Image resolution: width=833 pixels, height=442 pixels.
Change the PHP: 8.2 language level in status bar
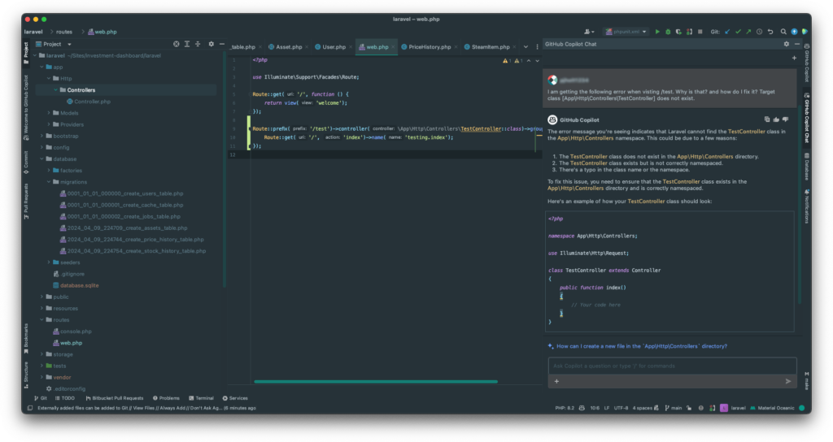(x=565, y=408)
